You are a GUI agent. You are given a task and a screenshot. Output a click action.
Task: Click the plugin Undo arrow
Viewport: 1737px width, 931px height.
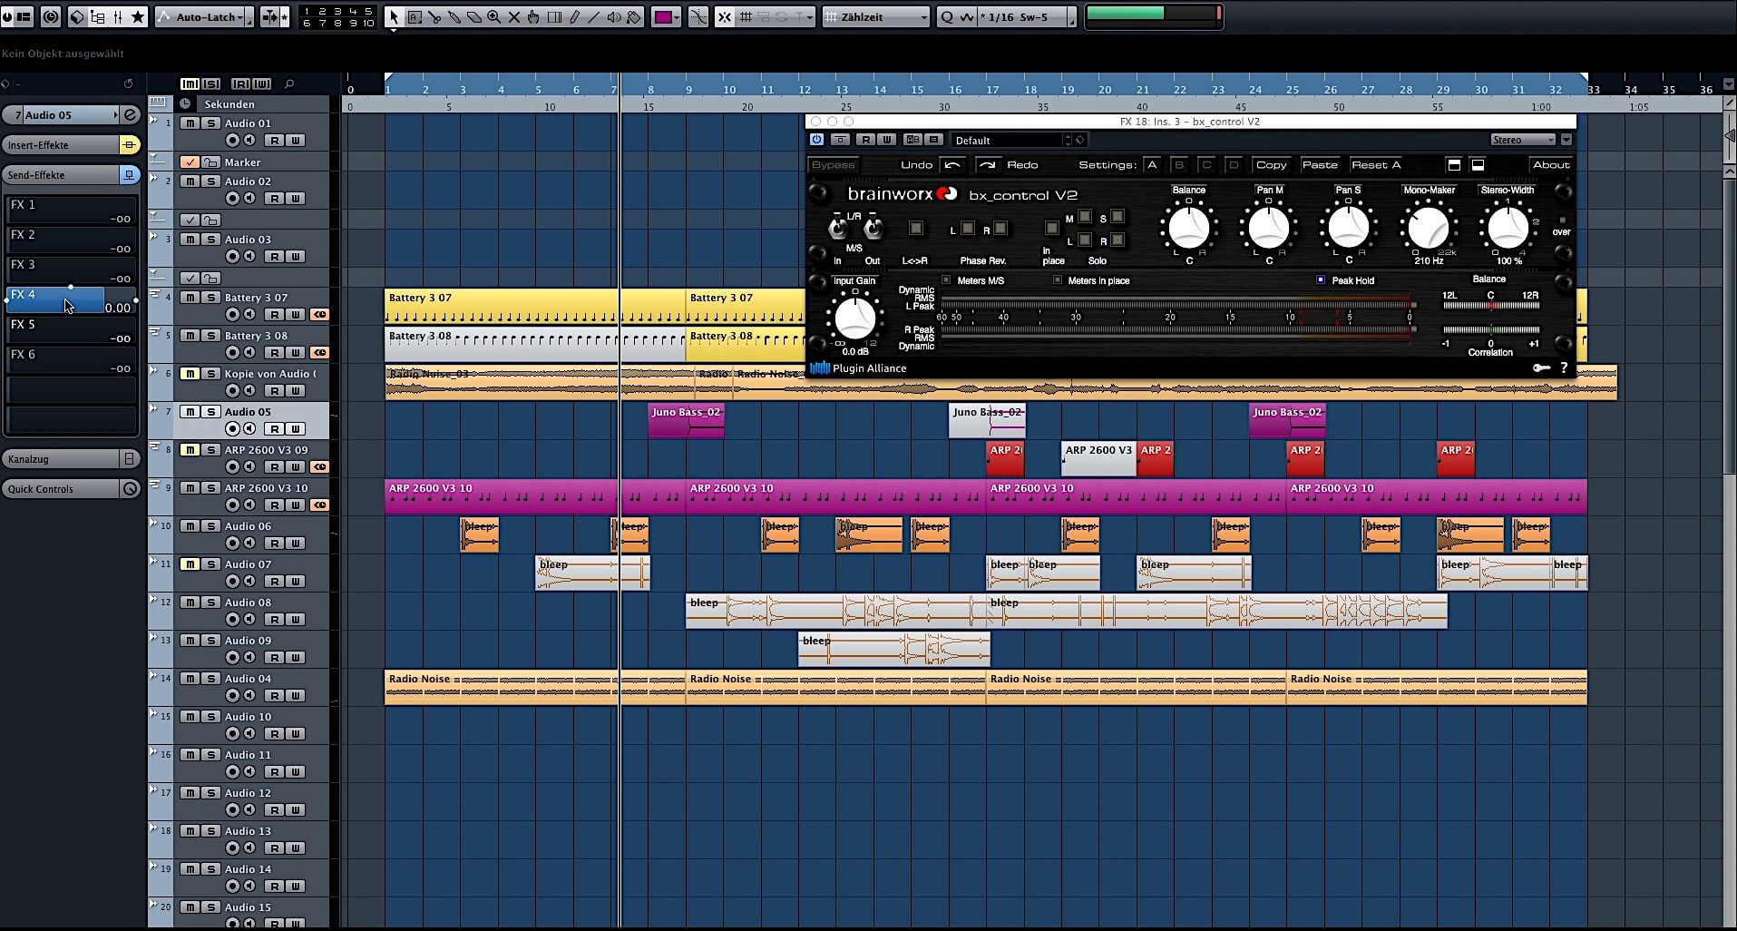[x=952, y=164]
